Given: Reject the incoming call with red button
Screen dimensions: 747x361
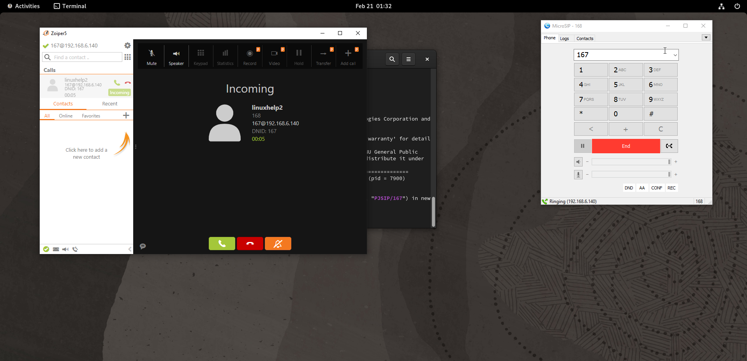Looking at the screenshot, I should (x=250, y=244).
